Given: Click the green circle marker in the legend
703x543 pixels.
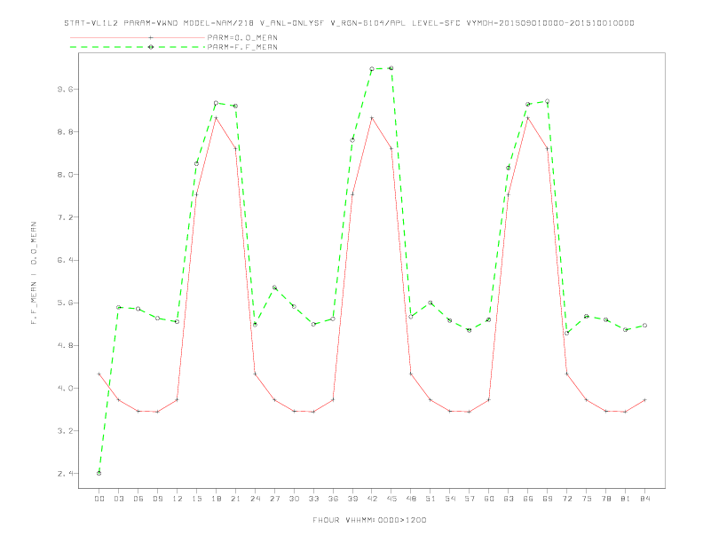Looking at the screenshot, I should (151, 47).
